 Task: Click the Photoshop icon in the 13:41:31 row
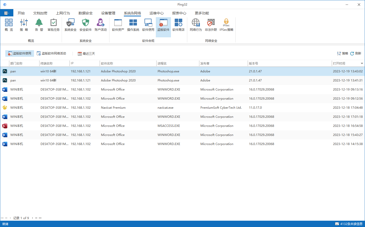coord(5,80)
